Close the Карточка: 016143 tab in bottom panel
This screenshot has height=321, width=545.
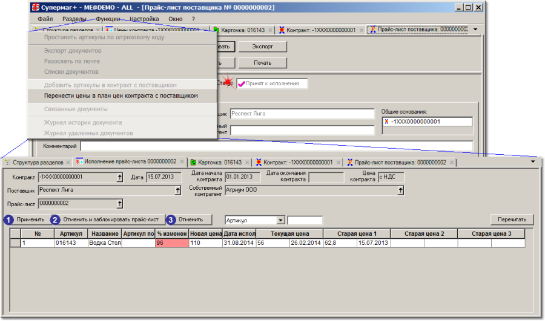pyautogui.click(x=247, y=163)
